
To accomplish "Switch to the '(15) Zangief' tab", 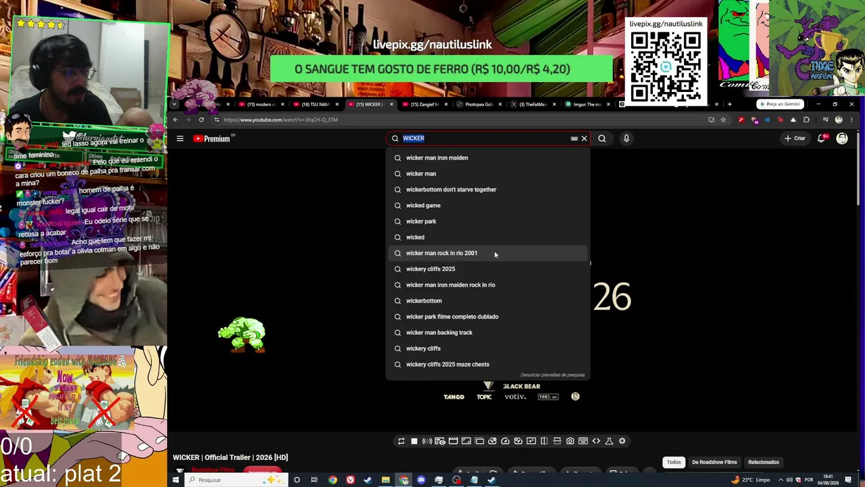I will pos(424,104).
